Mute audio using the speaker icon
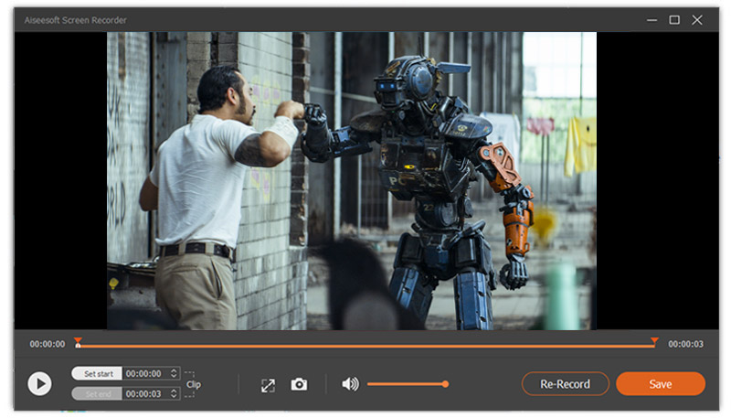 [350, 384]
